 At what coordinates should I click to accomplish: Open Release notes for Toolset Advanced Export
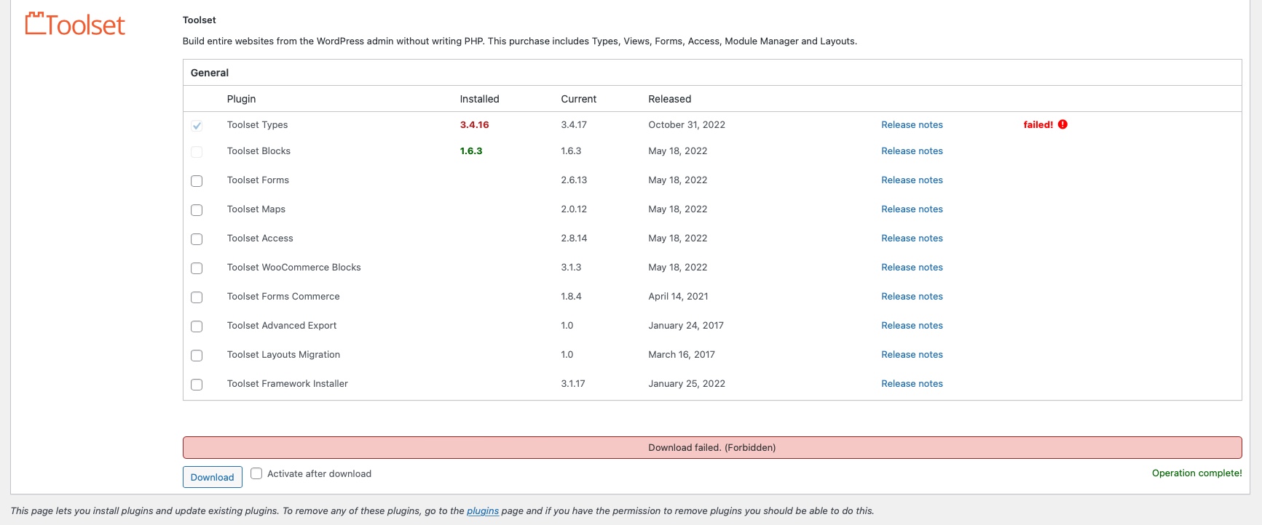pyautogui.click(x=912, y=326)
